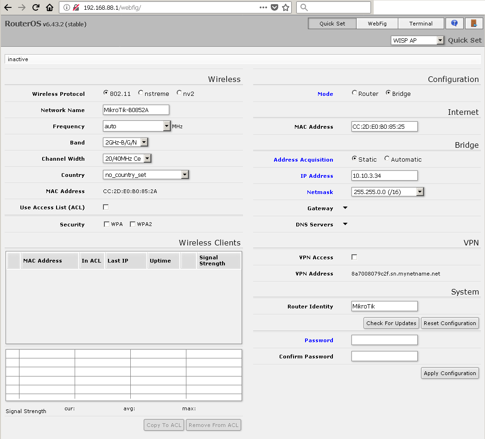Set address acquisition to Static

(354, 158)
